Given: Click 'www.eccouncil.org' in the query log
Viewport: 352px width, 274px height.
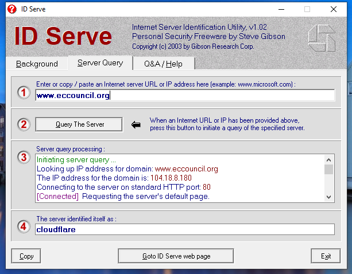Looking at the screenshot, I should pos(186,169).
